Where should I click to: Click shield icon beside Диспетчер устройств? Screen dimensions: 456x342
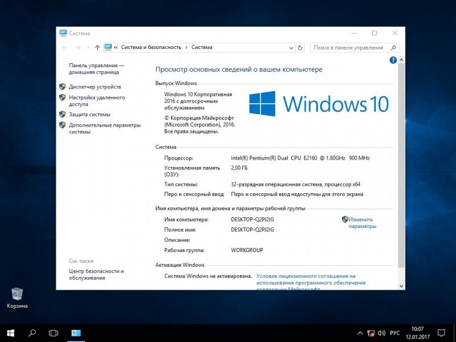pyautogui.click(x=62, y=87)
